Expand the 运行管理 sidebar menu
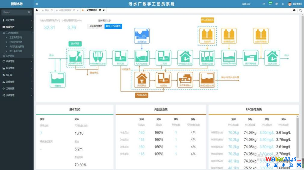304x170 pixels. click(17, 20)
